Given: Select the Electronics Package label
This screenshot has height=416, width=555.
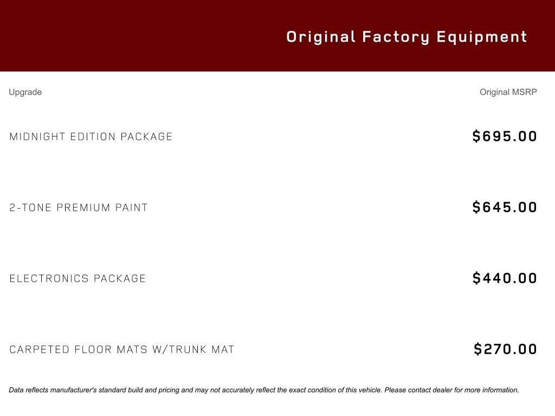Looking at the screenshot, I should click(78, 278).
